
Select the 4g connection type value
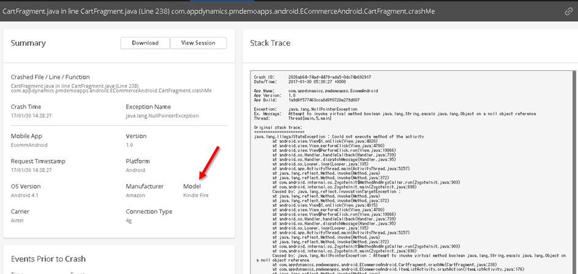[x=129, y=221]
